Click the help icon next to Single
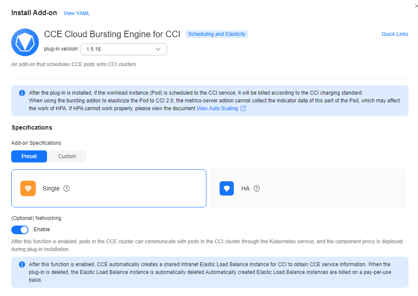The width and height of the screenshot is (418, 296). 66,188
